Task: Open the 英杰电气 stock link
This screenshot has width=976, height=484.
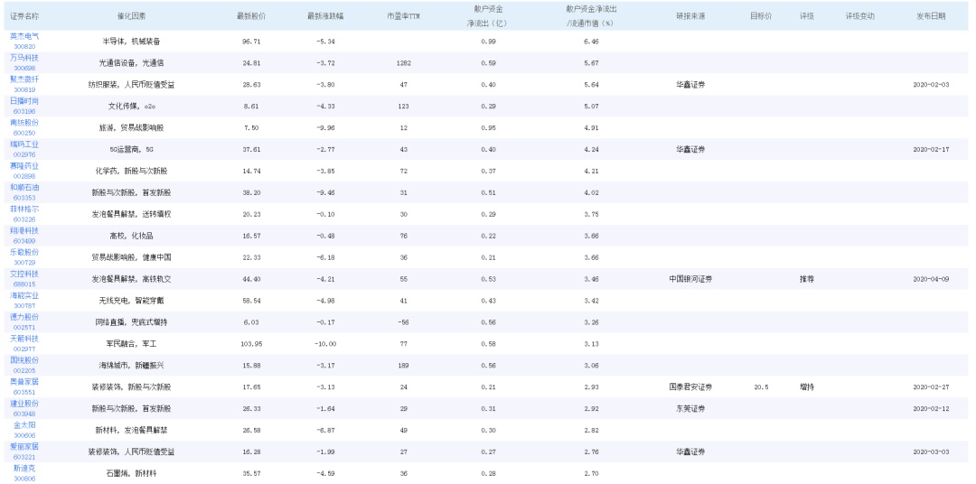Action: (24, 36)
